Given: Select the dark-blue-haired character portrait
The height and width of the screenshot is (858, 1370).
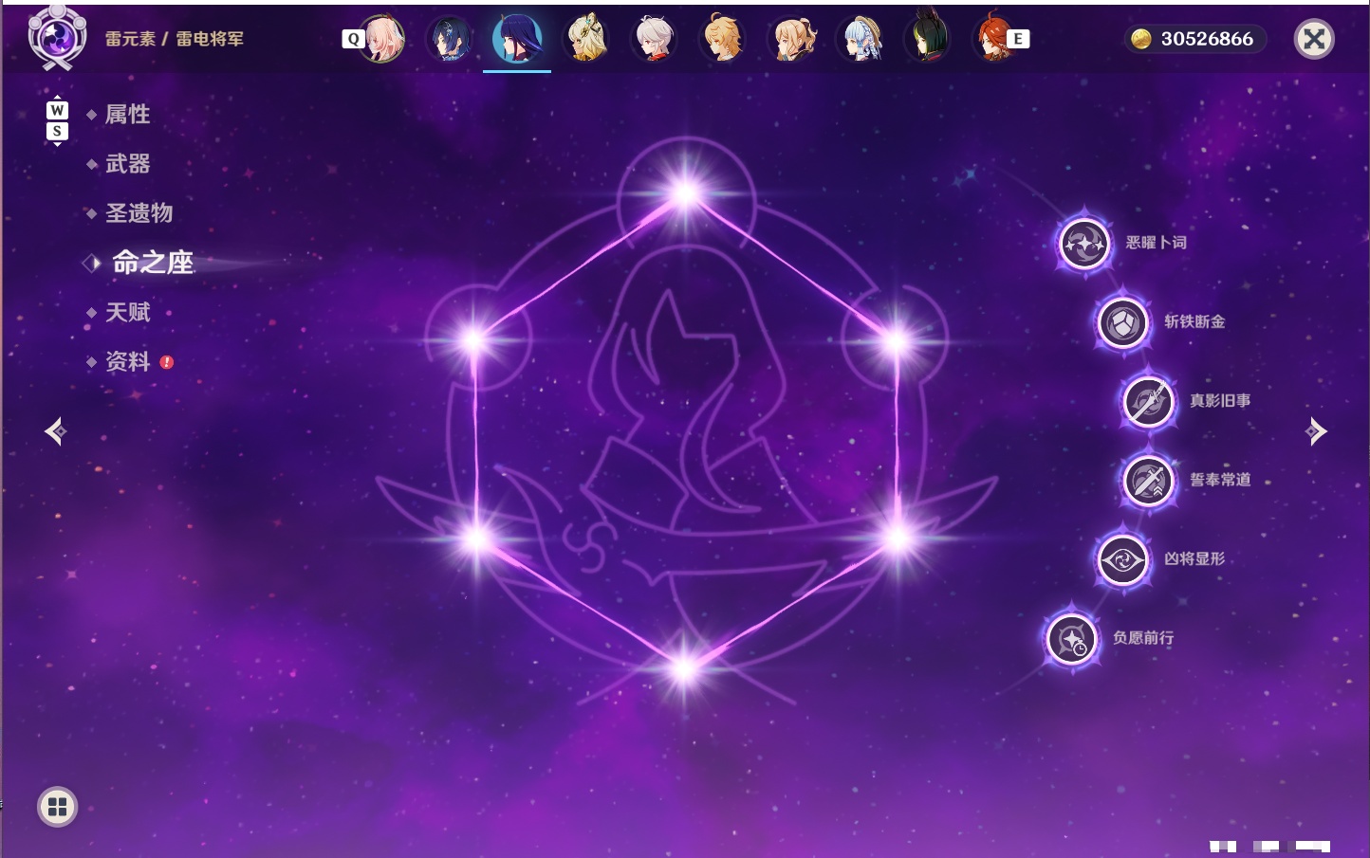Looking at the screenshot, I should point(449,39).
